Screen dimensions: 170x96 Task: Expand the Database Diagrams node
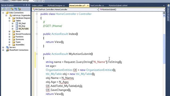(x=10, y=18)
